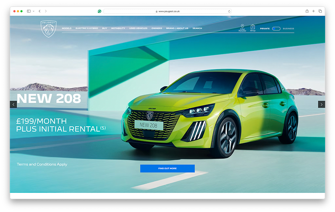
Task: Toggle the Private/Business switch
Action: tap(276, 28)
